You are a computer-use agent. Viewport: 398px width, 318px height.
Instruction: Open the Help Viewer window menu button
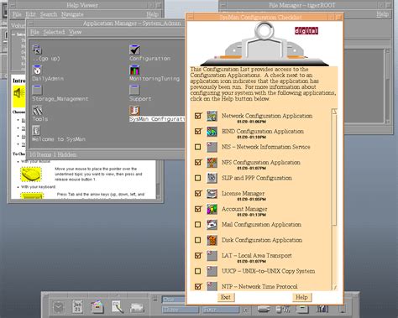(13, 5)
